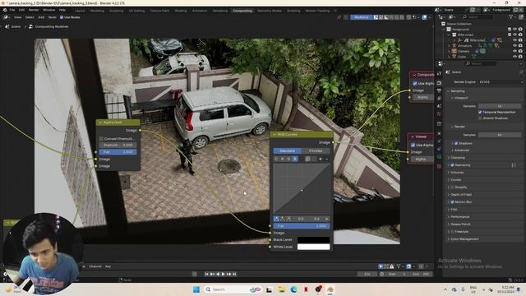Screen dimensions: 526x296
Task: Open Netflix from the Windows taskbar
Action: [x=306, y=289]
